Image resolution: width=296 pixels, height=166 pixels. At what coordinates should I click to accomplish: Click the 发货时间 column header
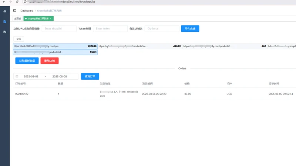(147, 84)
